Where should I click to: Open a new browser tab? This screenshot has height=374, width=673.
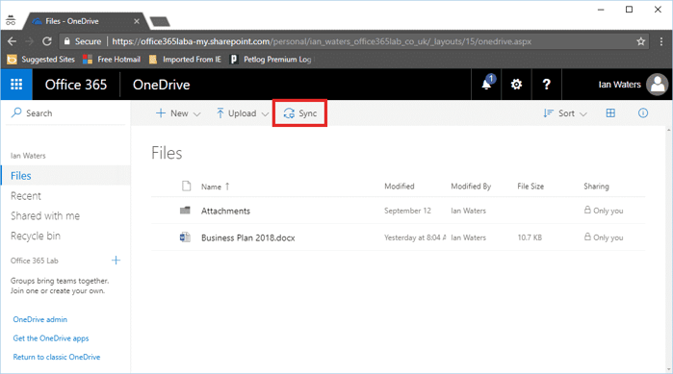tap(160, 21)
